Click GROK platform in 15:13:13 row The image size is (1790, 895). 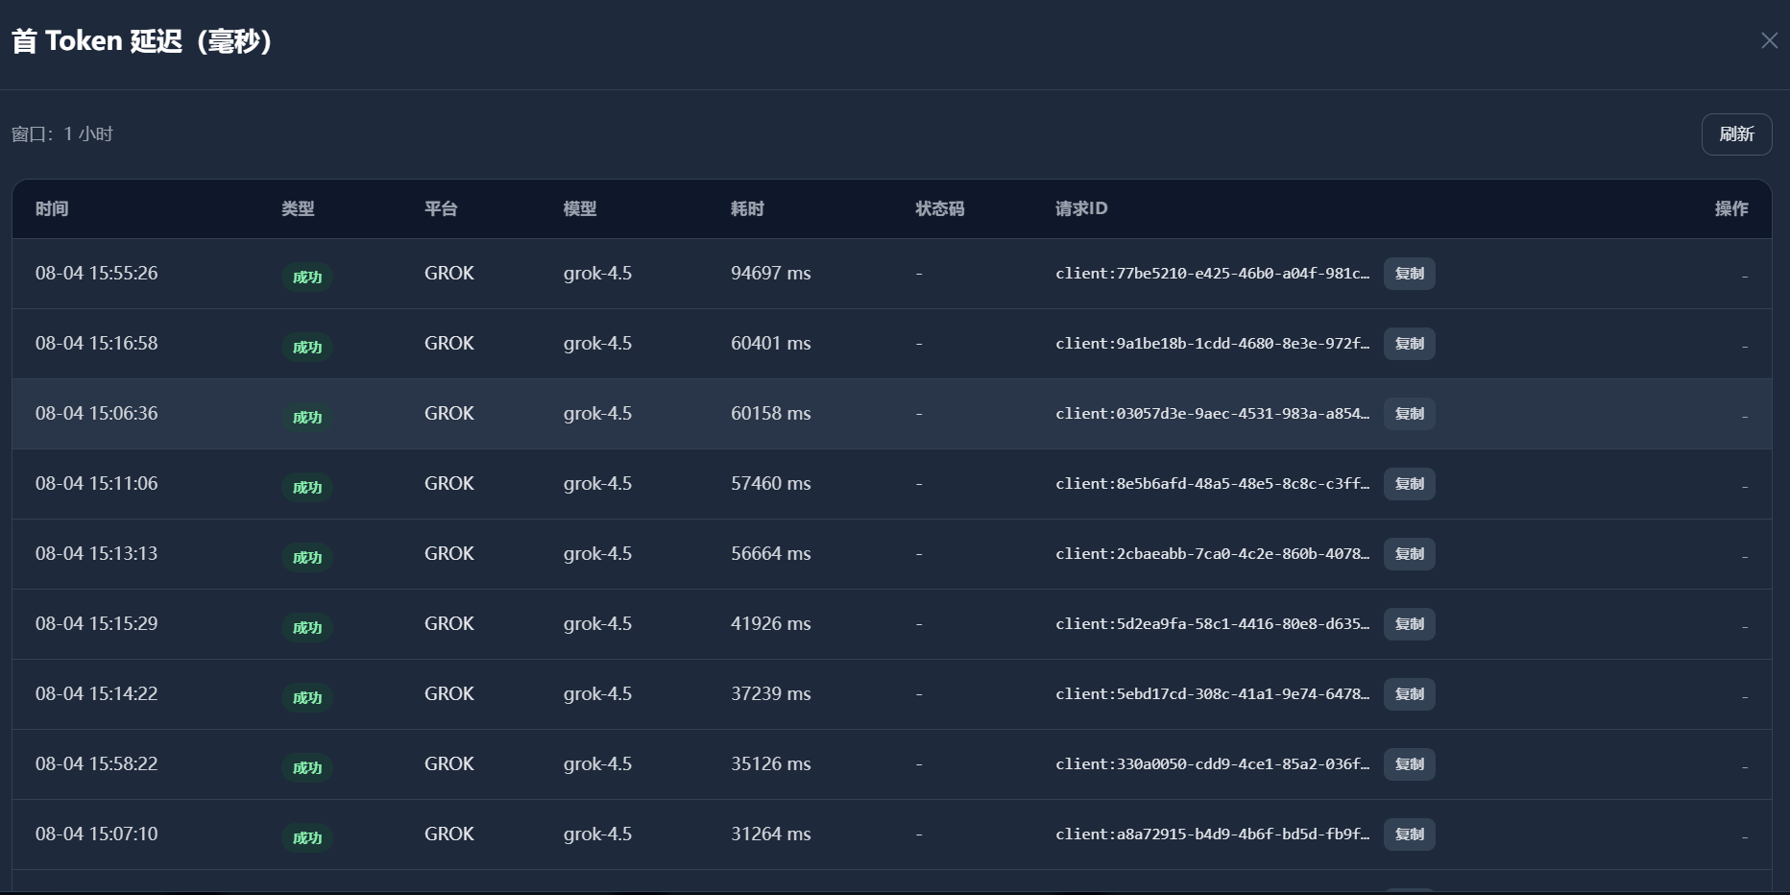click(x=449, y=554)
